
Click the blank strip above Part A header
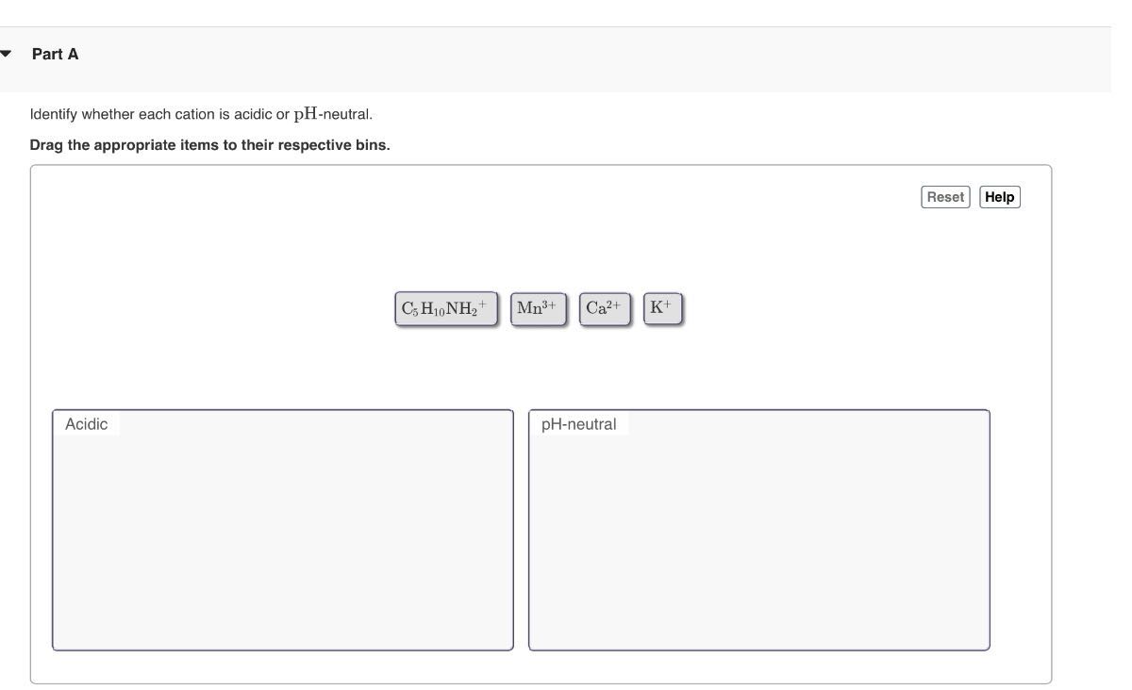tap(566, 12)
